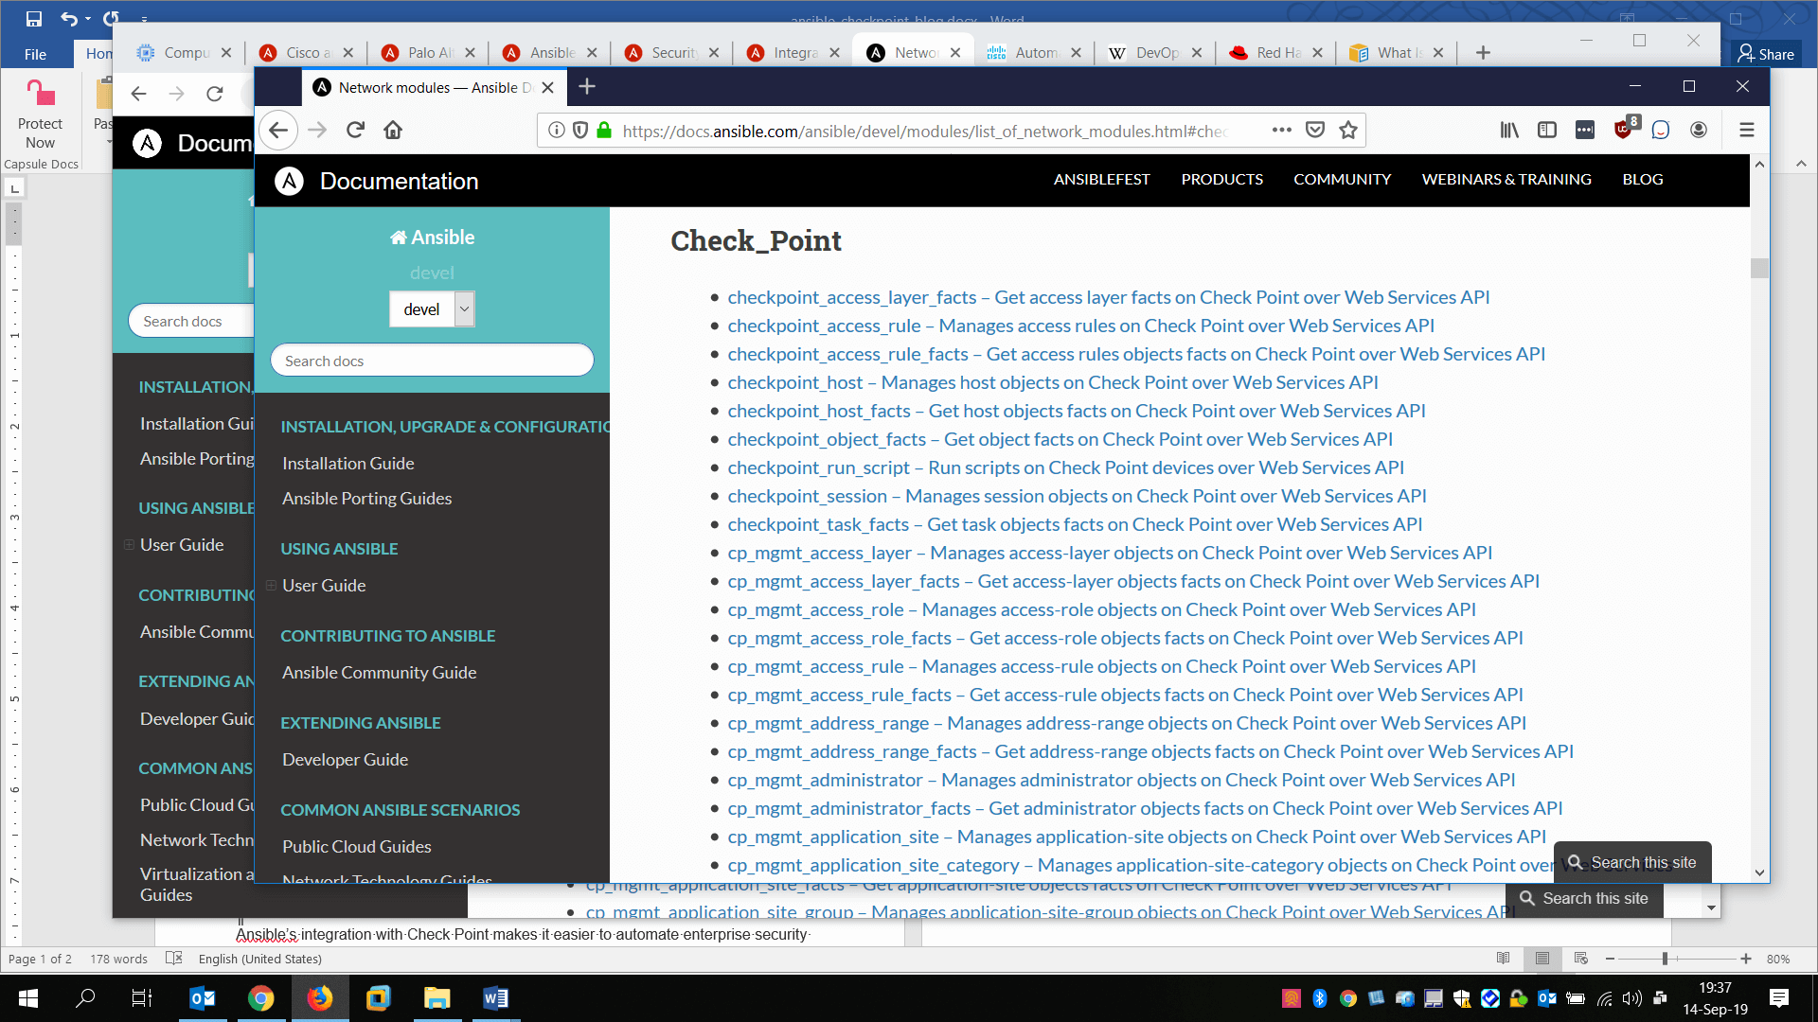The height and width of the screenshot is (1022, 1818).
Task: Open the Undo history dropdown arrow in Word
Action: point(88,18)
